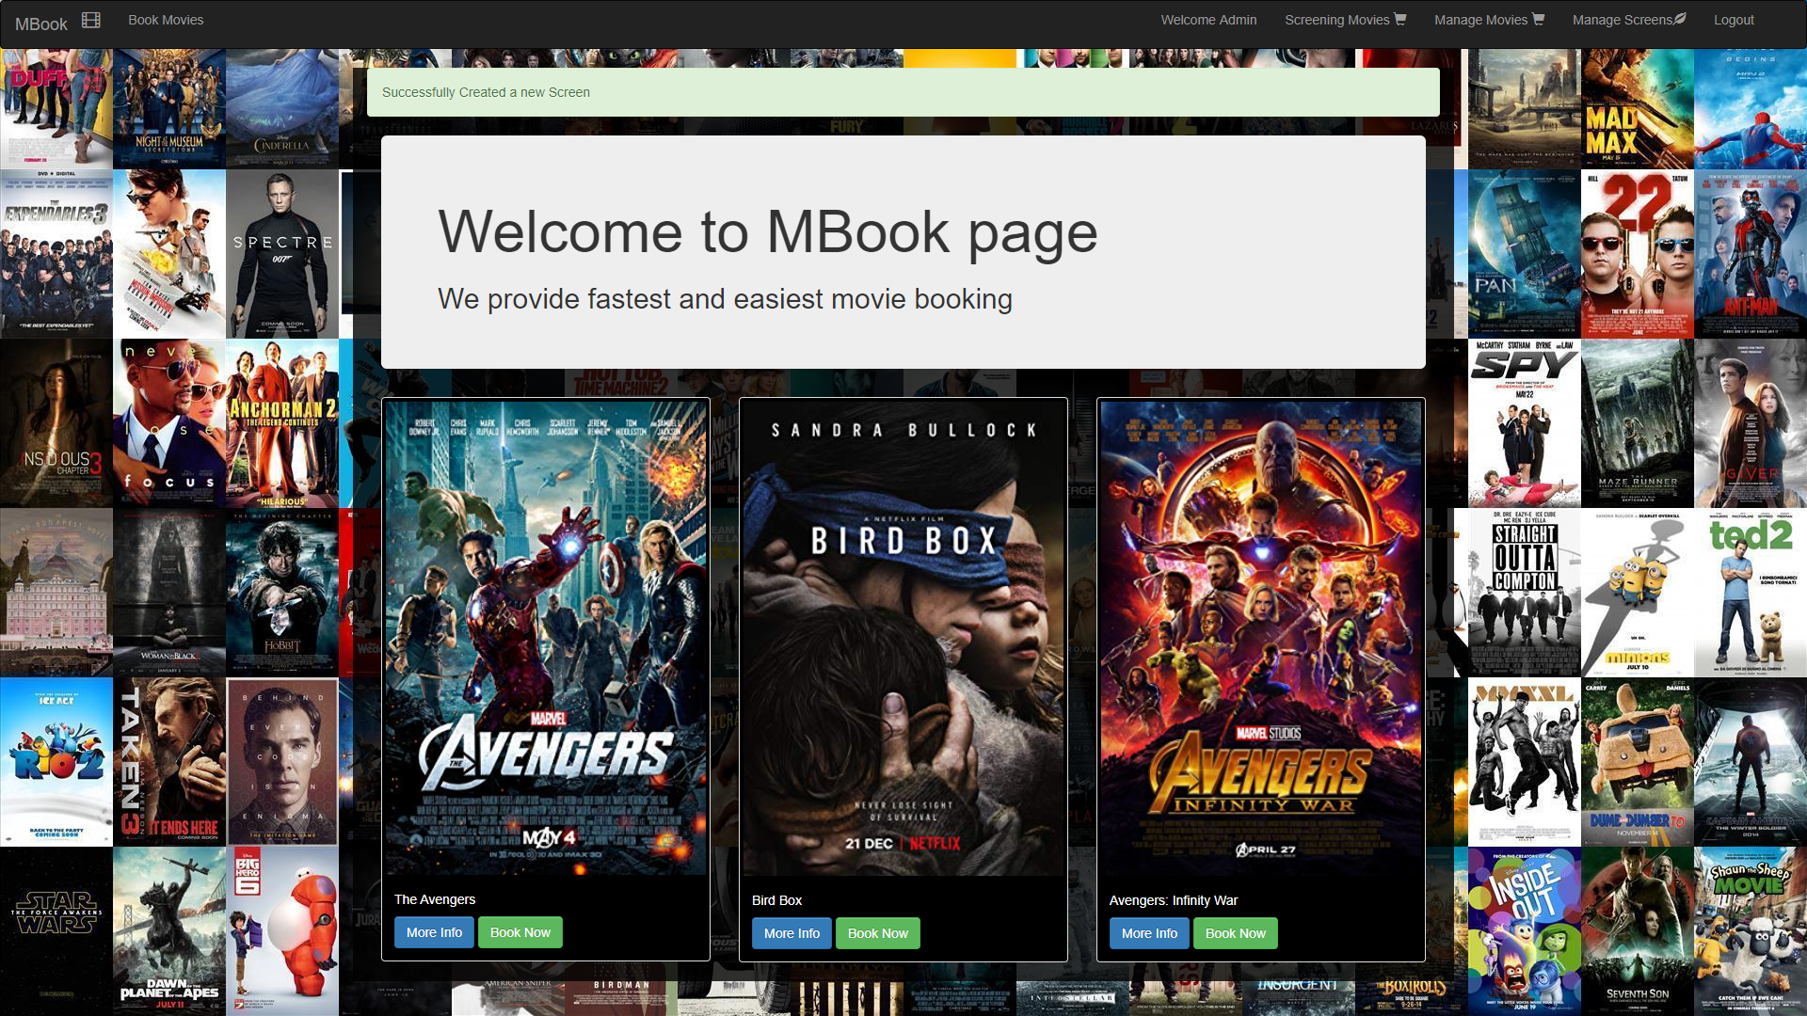Click the Avengers Infinity War poster
Image resolution: width=1807 pixels, height=1016 pixels.
pyautogui.click(x=1261, y=638)
